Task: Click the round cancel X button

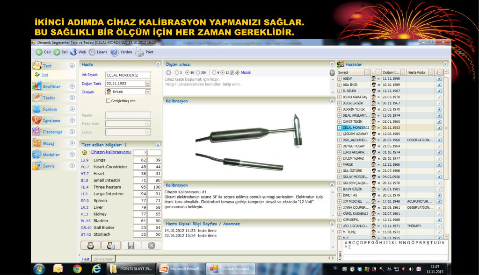Action: coord(151,246)
